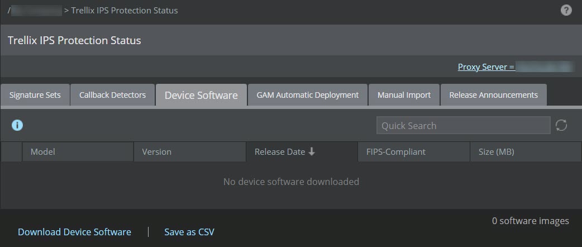This screenshot has height=247, width=582.
Task: Go to GAM Automatic Deployment tab
Action: coord(308,95)
